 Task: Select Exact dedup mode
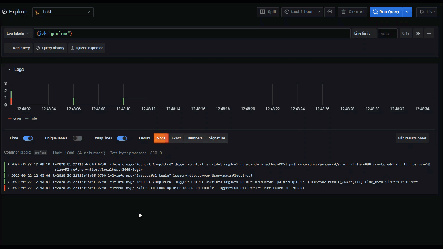176,138
